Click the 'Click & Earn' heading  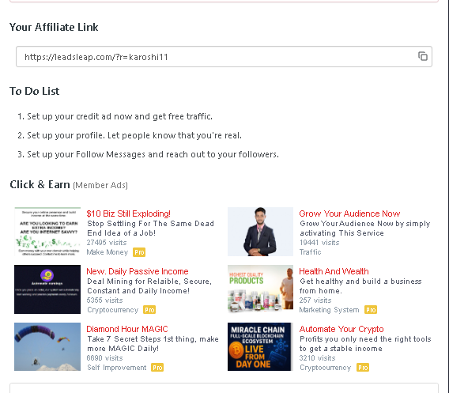(x=40, y=184)
